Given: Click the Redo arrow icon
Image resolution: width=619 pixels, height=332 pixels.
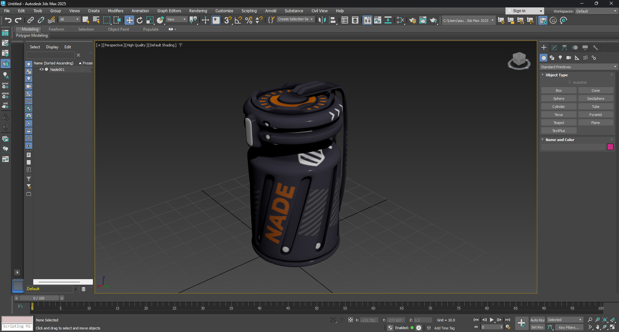Looking at the screenshot, I should 18,20.
